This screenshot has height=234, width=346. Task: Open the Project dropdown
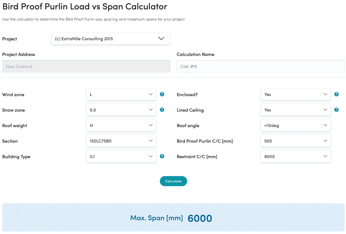(x=111, y=39)
